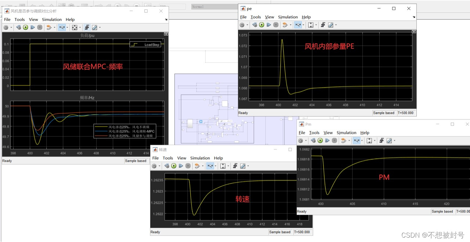Click simulation stop time field in Simulink toolbar
470x242 pixels.
pos(172,7)
